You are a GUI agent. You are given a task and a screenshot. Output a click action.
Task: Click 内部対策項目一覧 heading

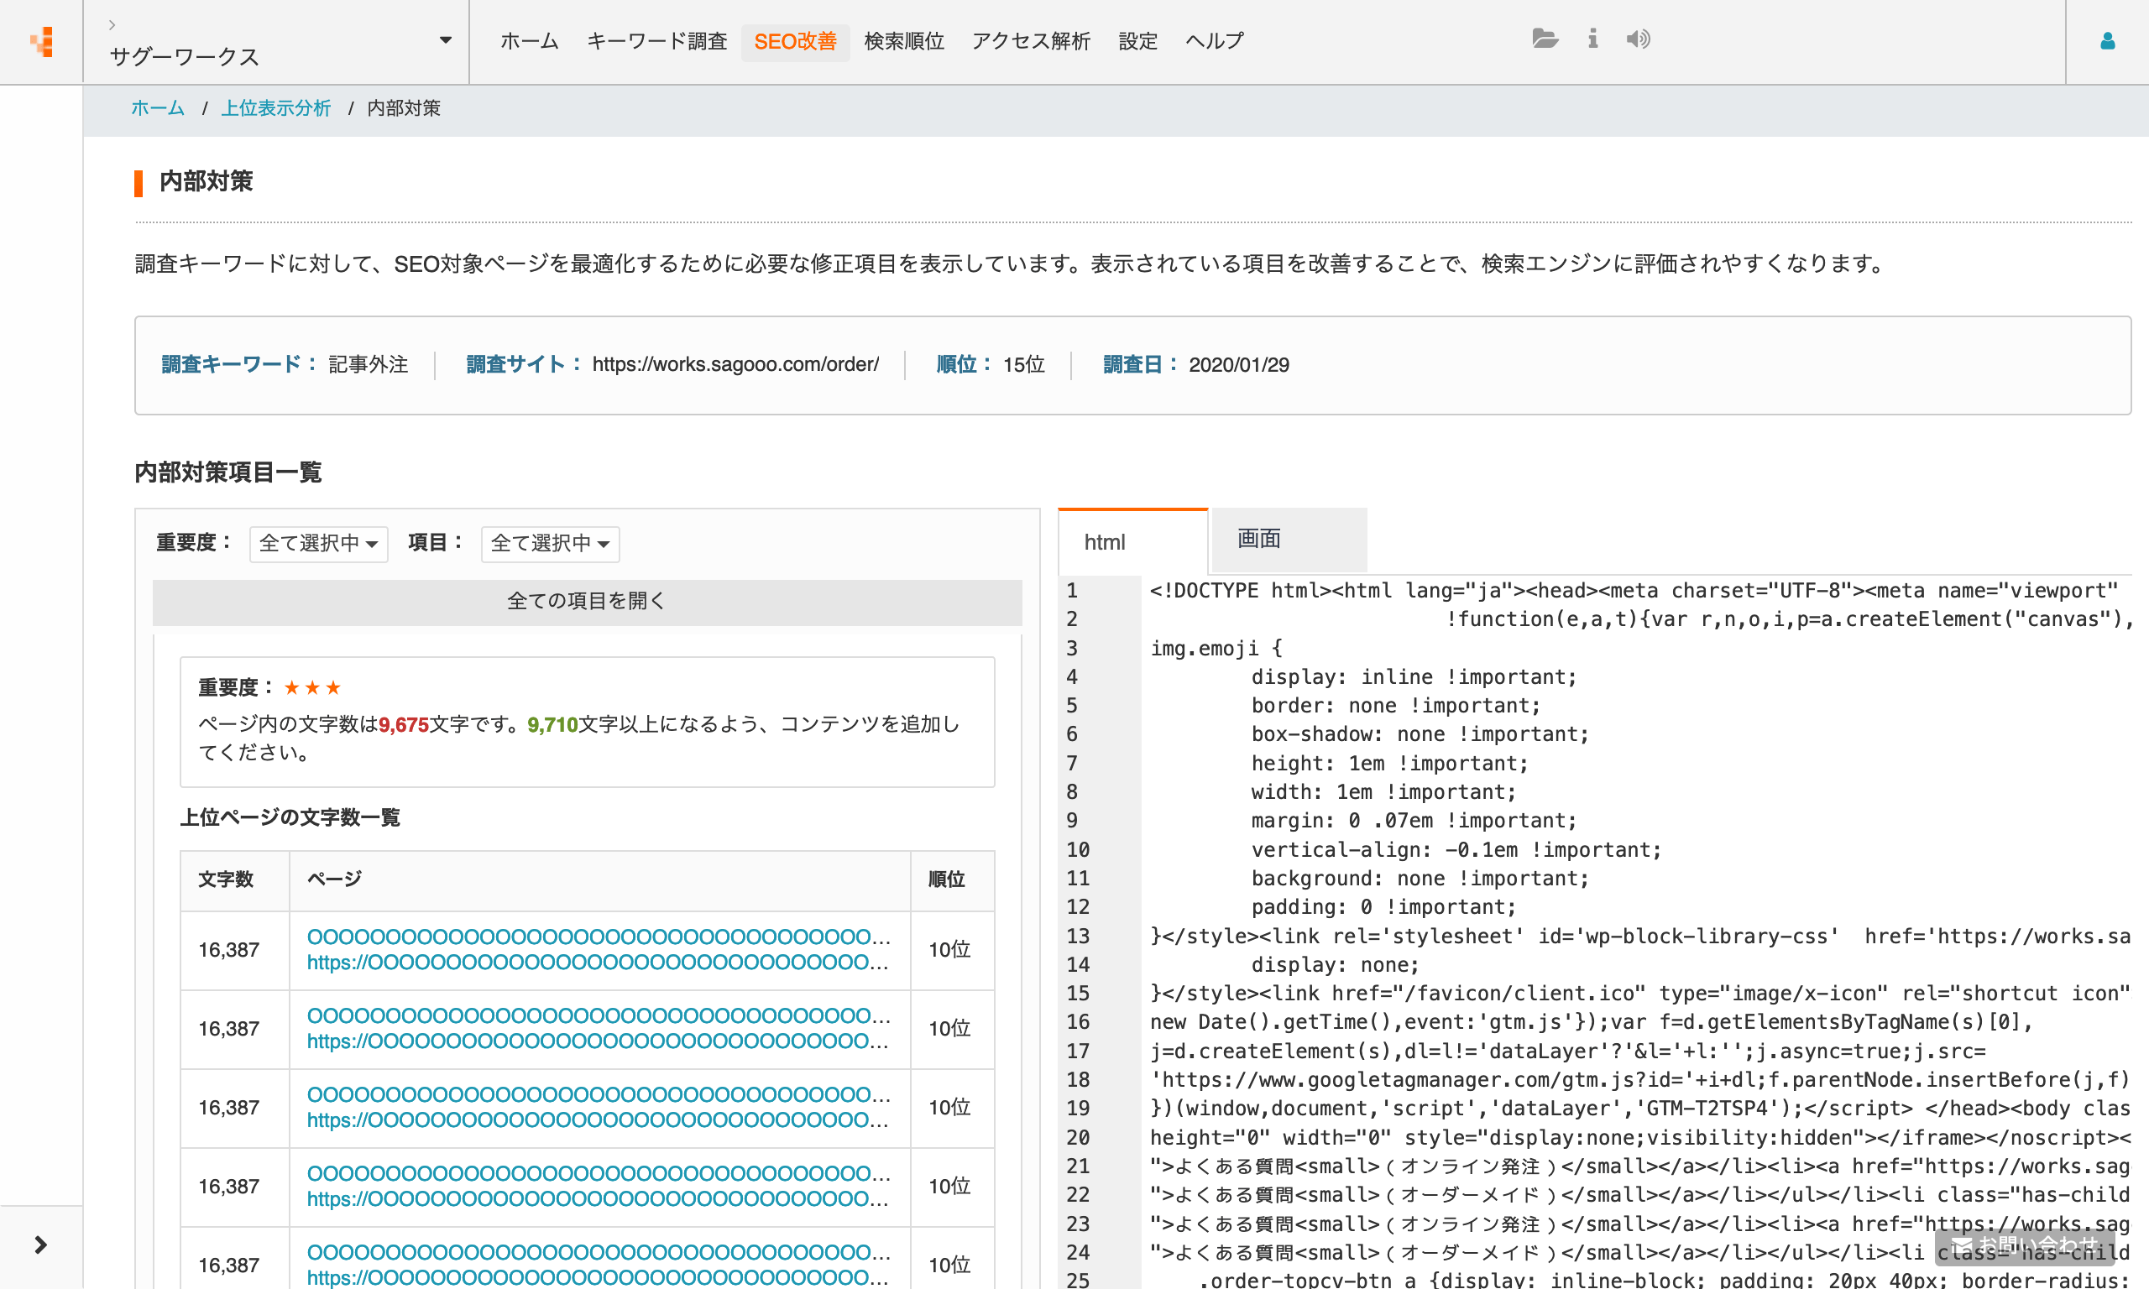(x=228, y=472)
